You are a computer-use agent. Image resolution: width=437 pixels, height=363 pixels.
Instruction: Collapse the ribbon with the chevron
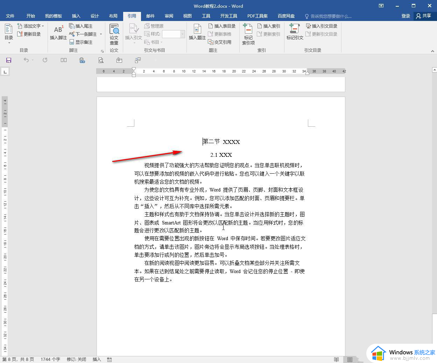[x=432, y=51]
